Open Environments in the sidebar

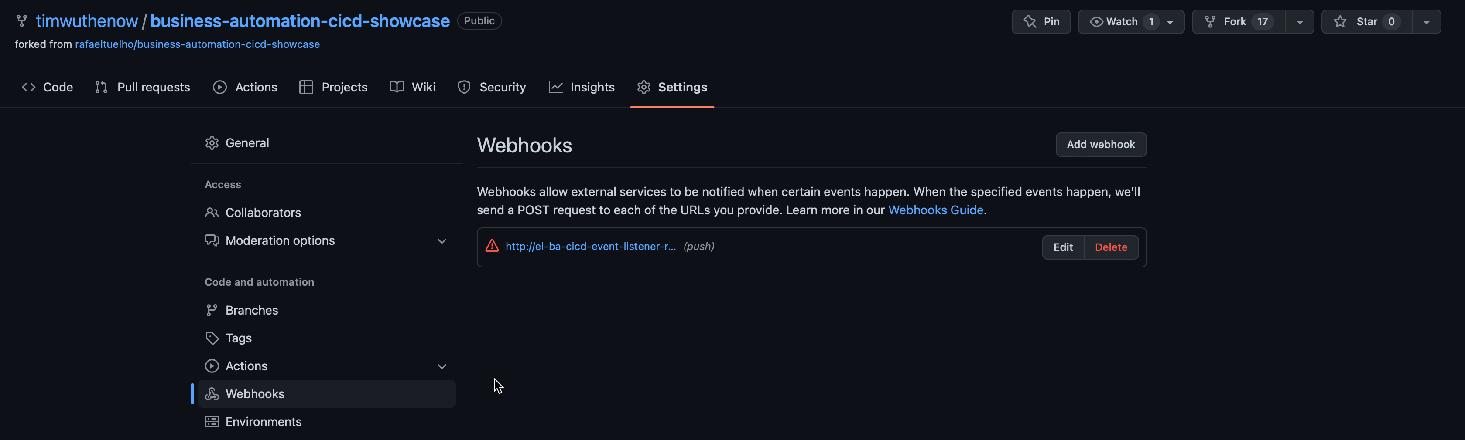click(327, 421)
